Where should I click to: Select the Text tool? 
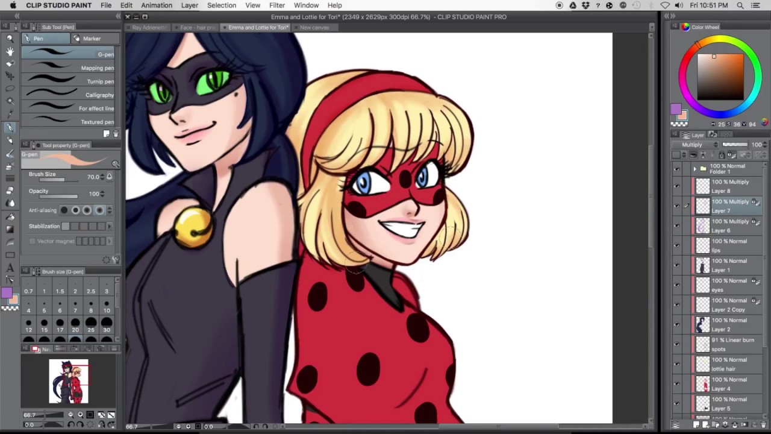[x=10, y=268]
